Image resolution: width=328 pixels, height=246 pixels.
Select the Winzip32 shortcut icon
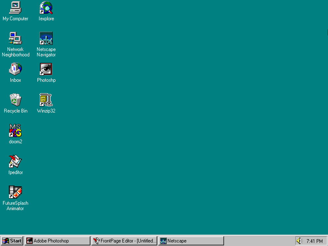coord(46,100)
